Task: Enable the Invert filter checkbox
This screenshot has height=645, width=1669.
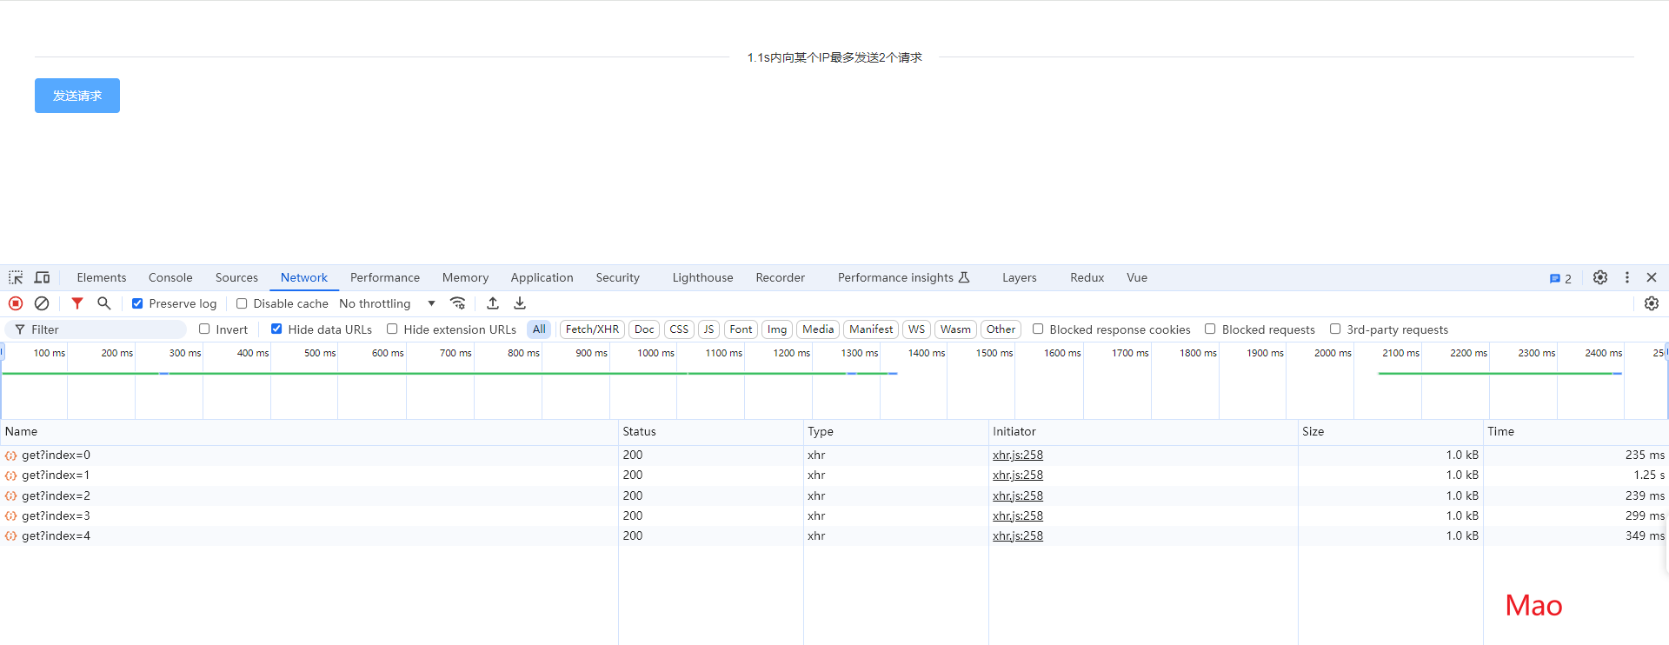Action: click(x=204, y=329)
